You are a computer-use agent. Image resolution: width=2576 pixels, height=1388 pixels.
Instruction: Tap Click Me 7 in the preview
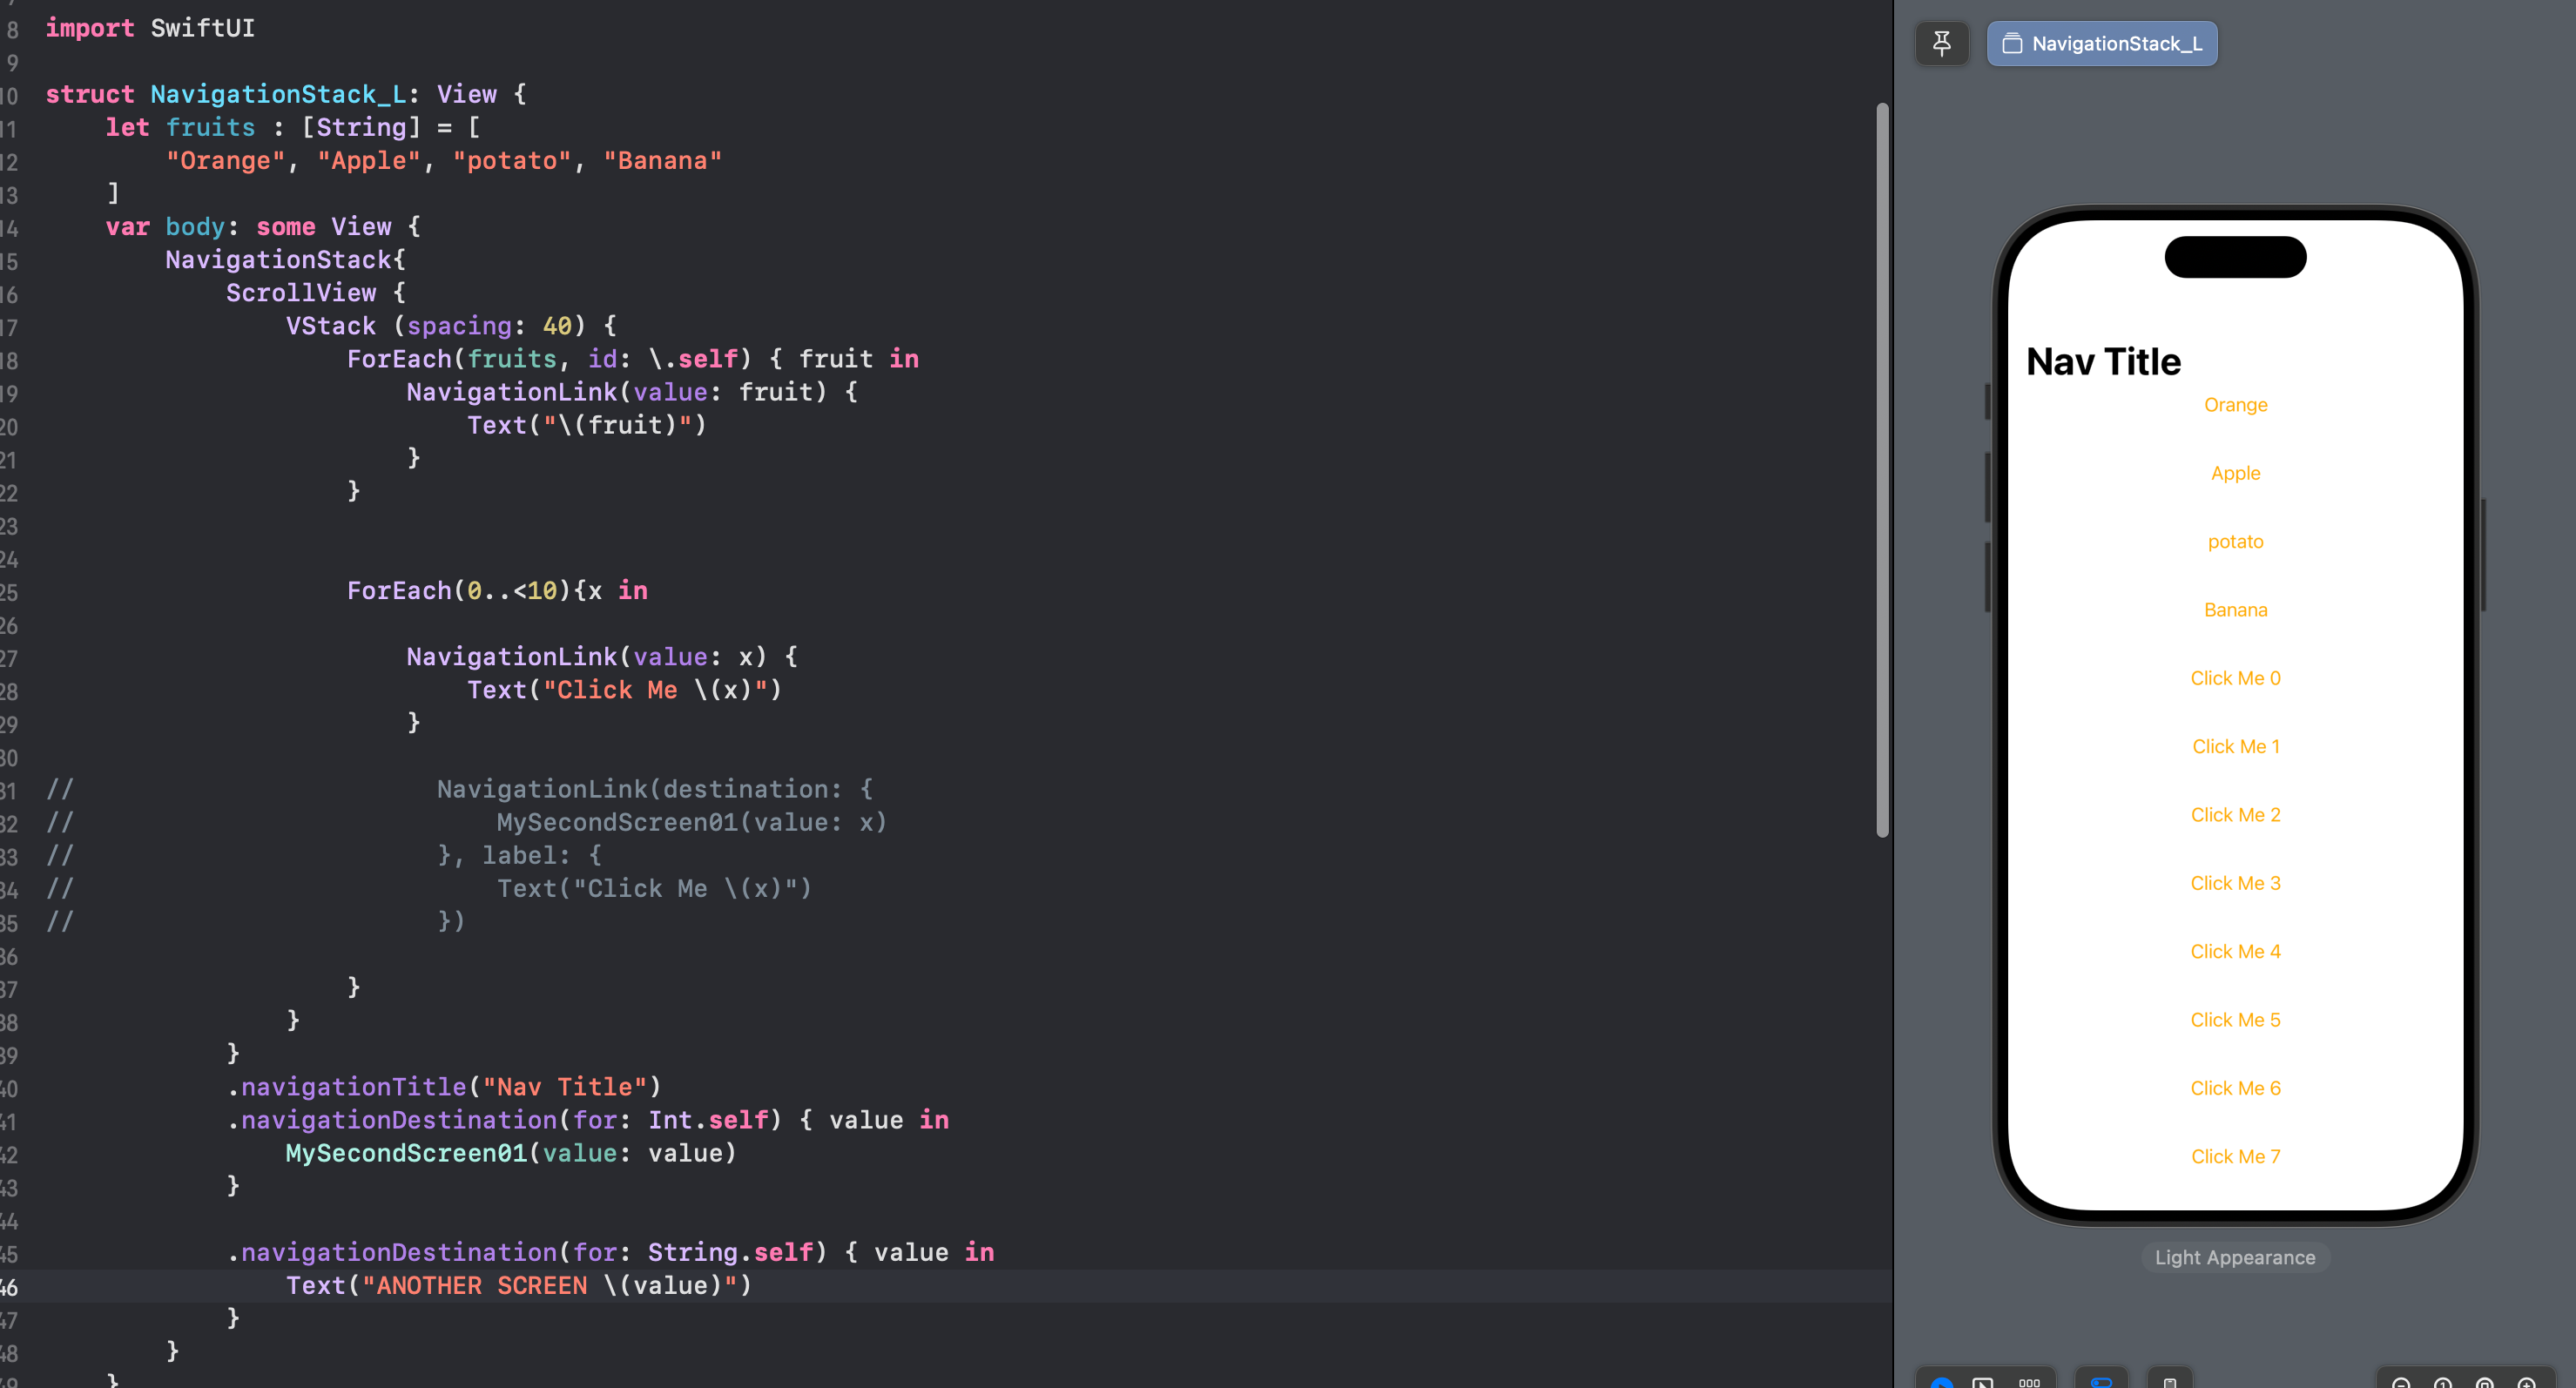pos(2235,1157)
